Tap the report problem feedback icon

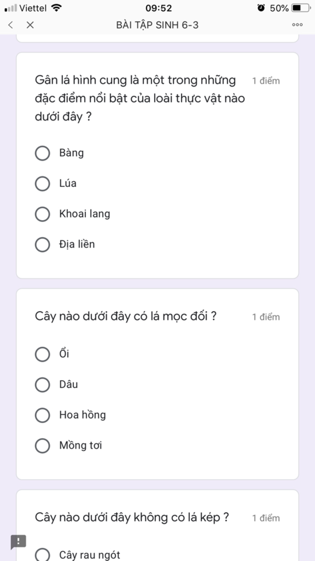coord(18,541)
